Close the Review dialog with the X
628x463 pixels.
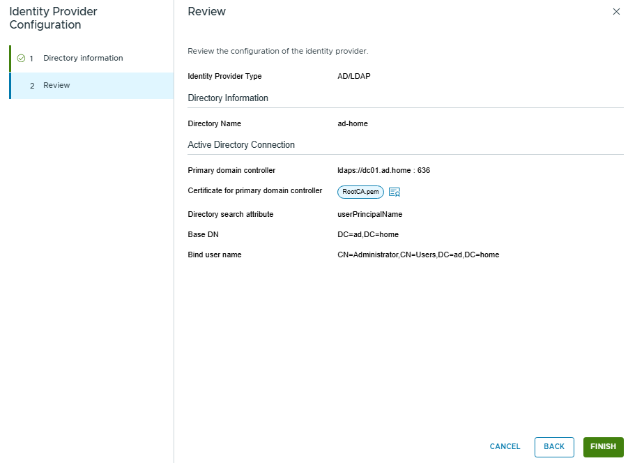click(x=616, y=12)
